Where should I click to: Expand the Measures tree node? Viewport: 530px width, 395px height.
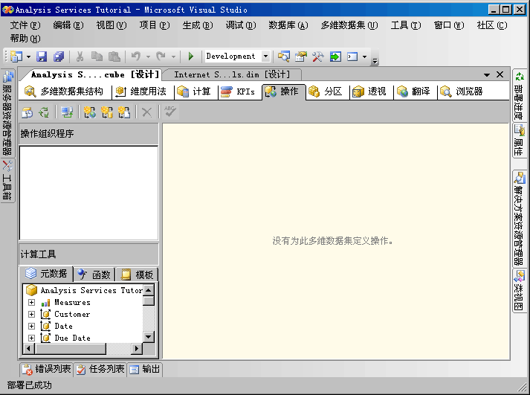coord(31,302)
